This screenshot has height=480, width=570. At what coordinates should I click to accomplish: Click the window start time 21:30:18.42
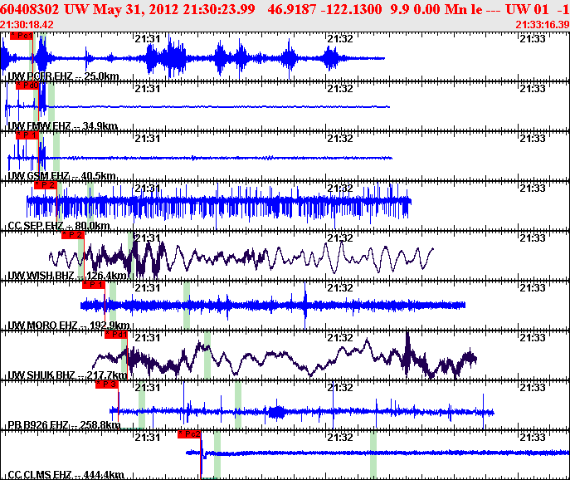(x=27, y=25)
